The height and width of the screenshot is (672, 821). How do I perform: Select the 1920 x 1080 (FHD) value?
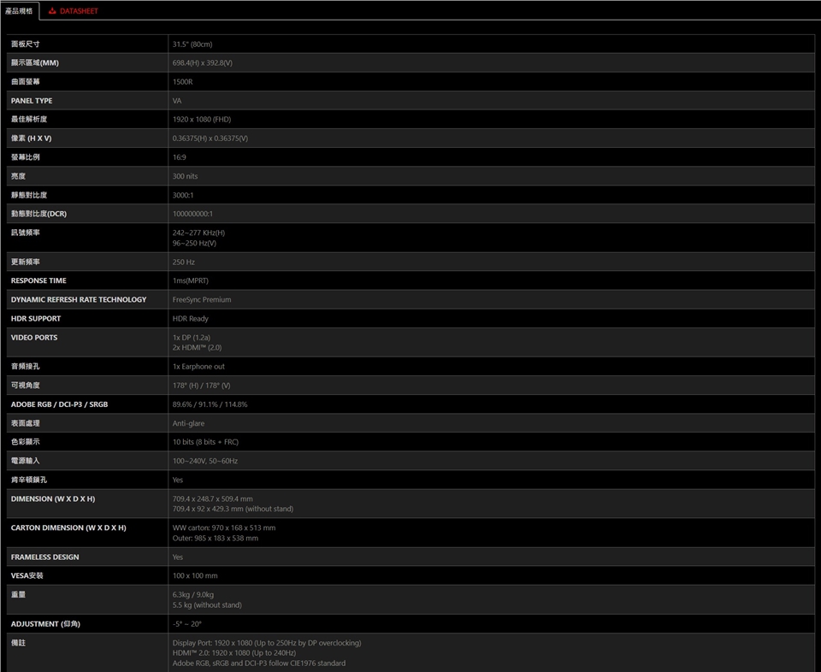coord(201,120)
